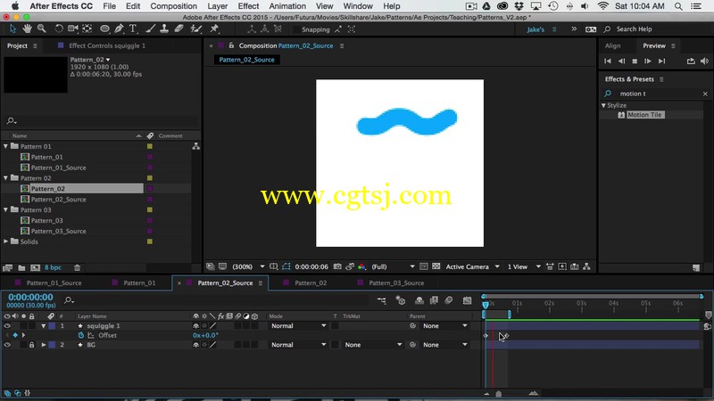Select the Zoom magnifier tool

point(41,29)
